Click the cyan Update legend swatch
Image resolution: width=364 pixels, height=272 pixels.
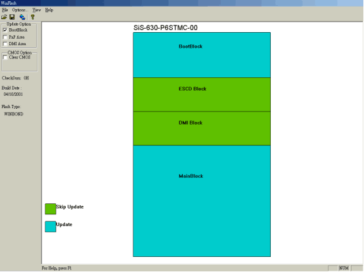(x=51, y=226)
